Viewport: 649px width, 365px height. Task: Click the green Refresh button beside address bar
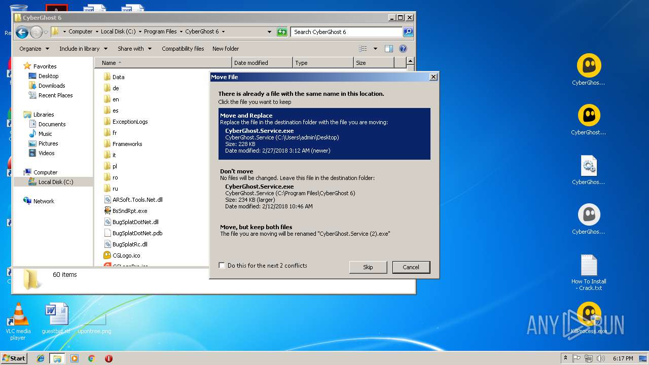pos(282,32)
